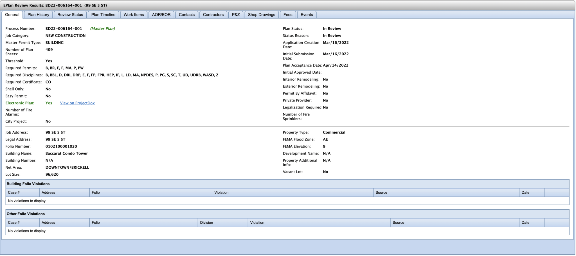Open the P&Z tab
Viewport: 576px width, 256px height.
point(236,15)
